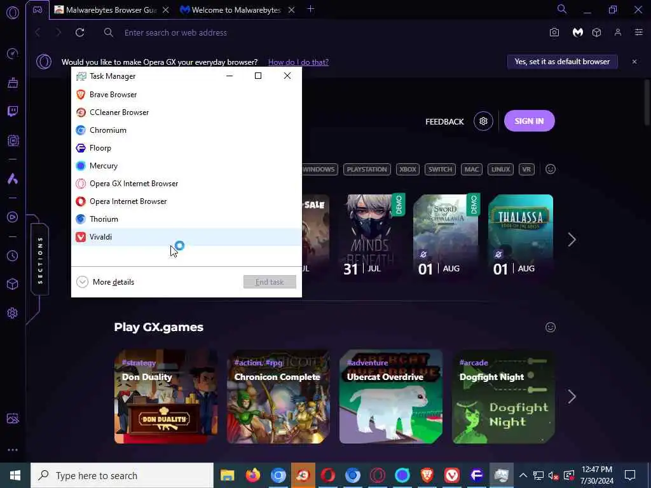Image resolution: width=651 pixels, height=488 pixels.
Task: Click the smiley icon beside platform filters
Action: (x=551, y=169)
